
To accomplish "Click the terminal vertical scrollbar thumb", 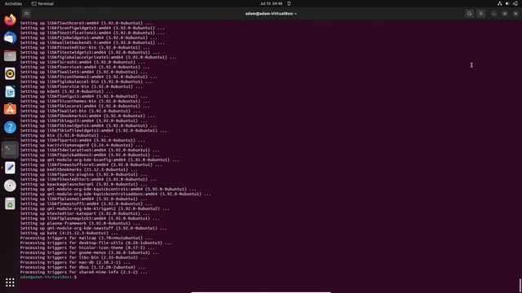I will tap(520, 285).
